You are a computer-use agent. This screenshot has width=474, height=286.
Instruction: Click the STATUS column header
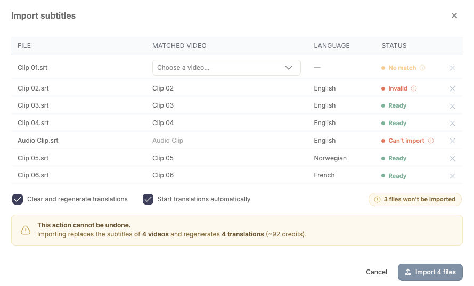tap(394, 46)
